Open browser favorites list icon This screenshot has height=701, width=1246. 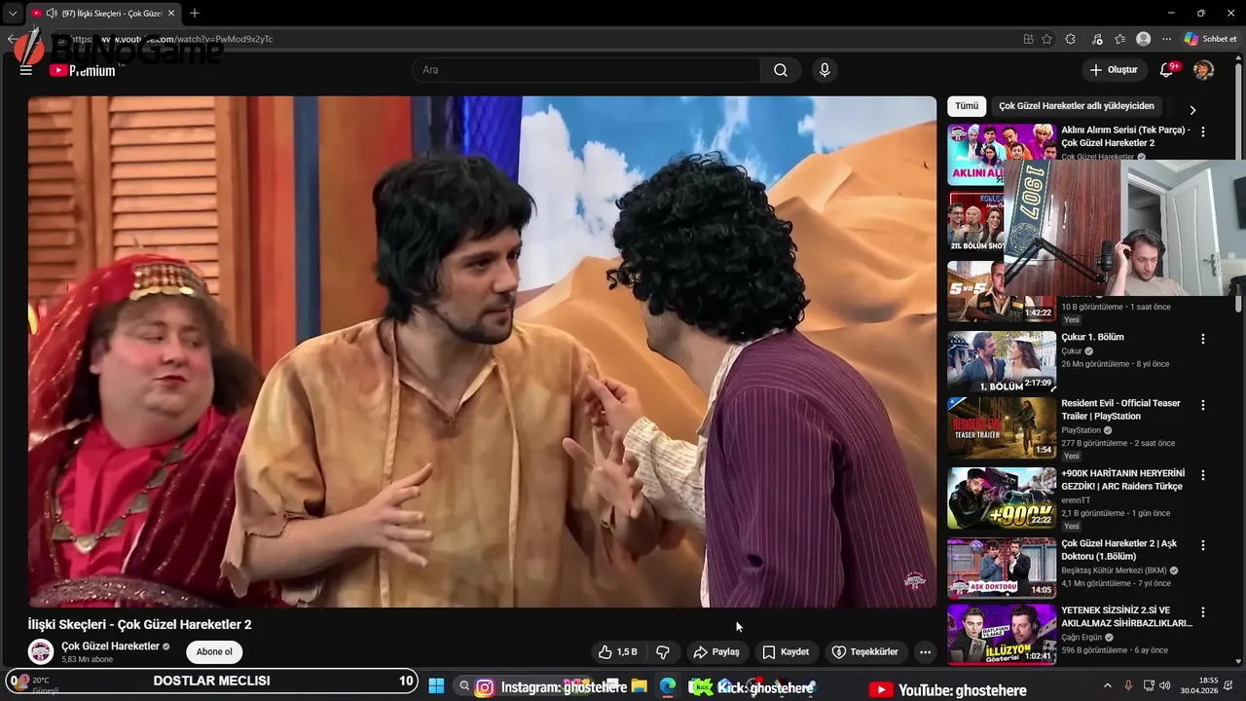1119,39
